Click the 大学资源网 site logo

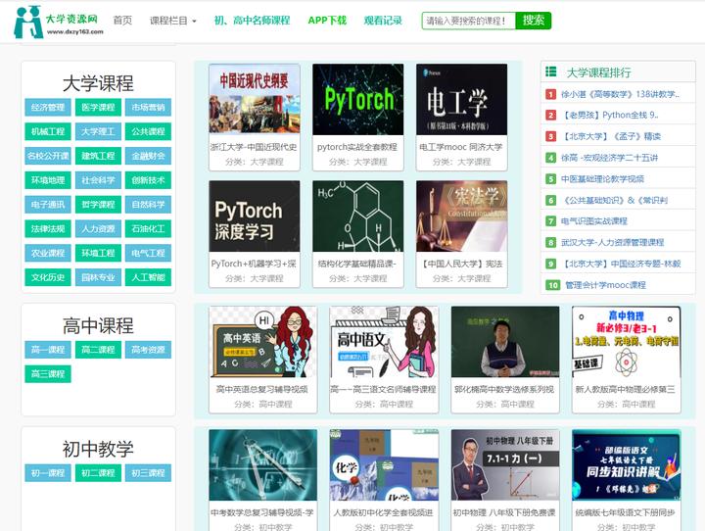click(x=59, y=22)
